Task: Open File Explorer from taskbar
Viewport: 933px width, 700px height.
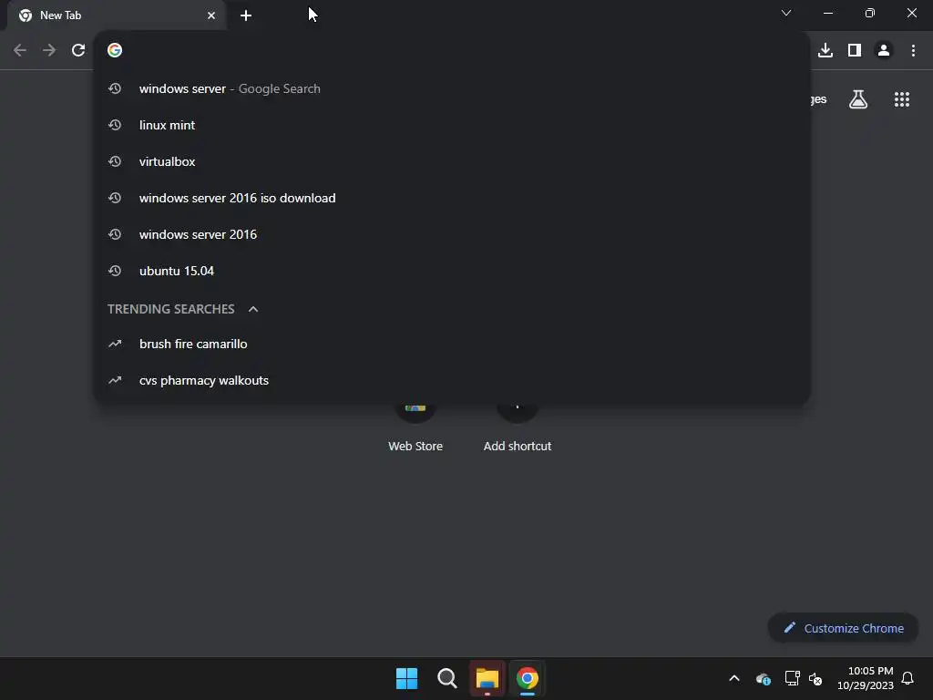Action: click(x=487, y=678)
